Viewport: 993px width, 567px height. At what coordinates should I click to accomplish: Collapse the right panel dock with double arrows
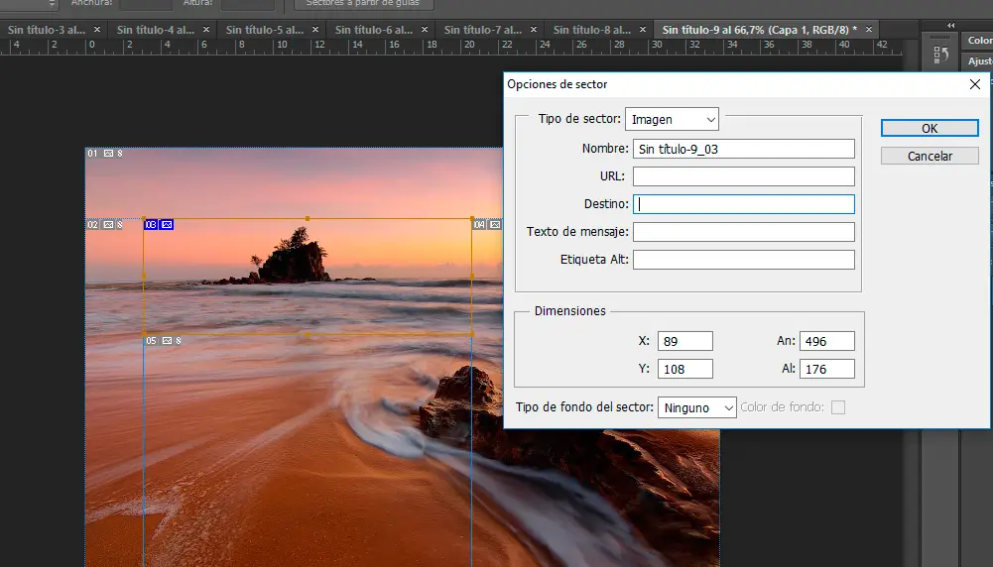pyautogui.click(x=951, y=26)
